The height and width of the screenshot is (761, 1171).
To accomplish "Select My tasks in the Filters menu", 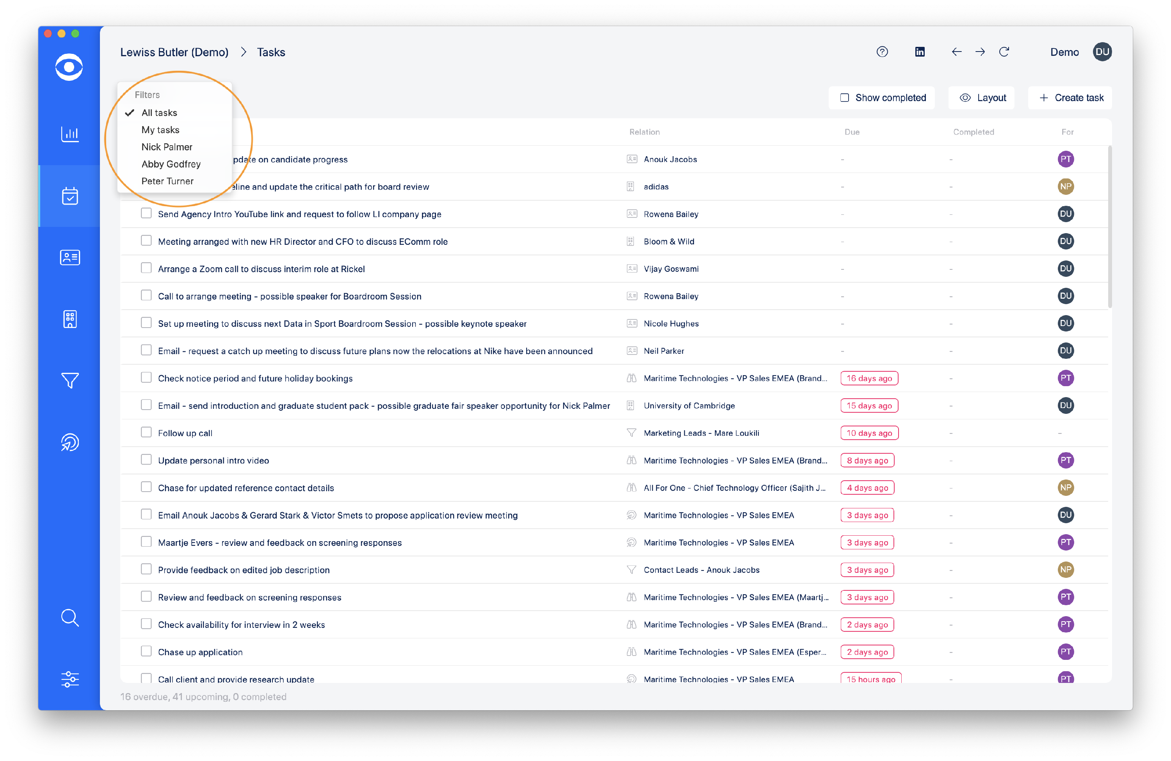I will 160,130.
